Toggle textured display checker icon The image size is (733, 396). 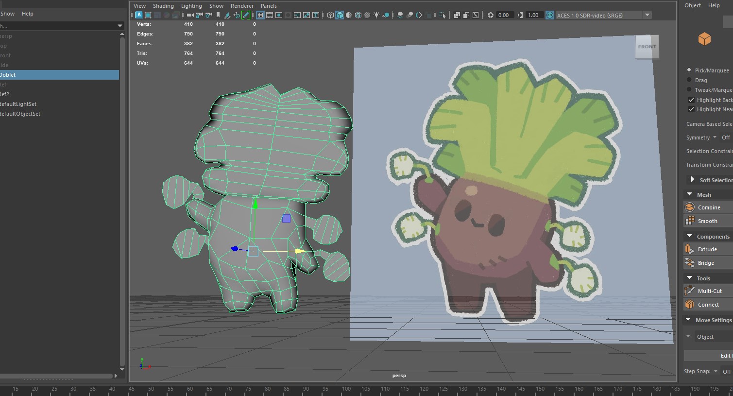click(367, 15)
